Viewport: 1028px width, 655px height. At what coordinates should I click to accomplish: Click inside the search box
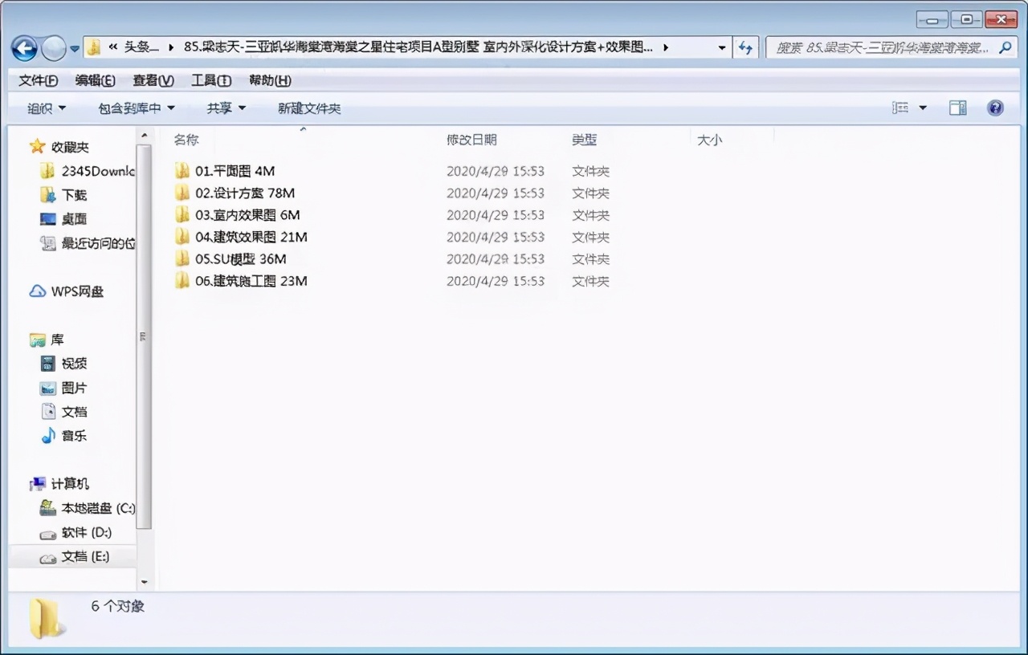point(883,48)
